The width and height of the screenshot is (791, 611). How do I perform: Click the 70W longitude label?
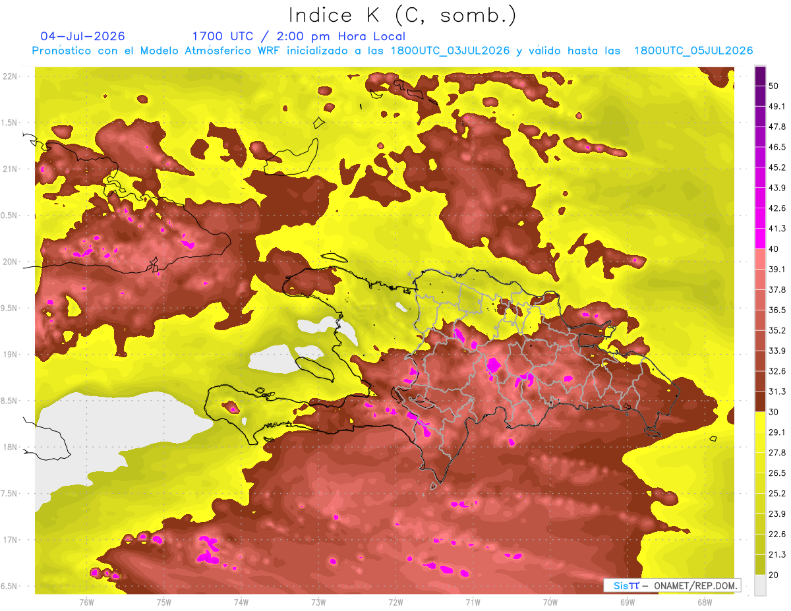[550, 602]
